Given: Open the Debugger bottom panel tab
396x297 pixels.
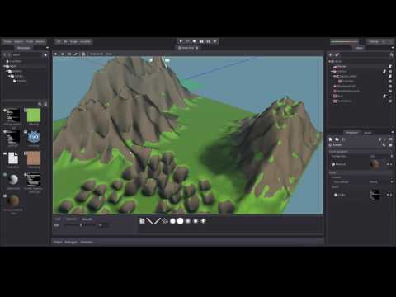Looking at the screenshot, I should [71, 242].
